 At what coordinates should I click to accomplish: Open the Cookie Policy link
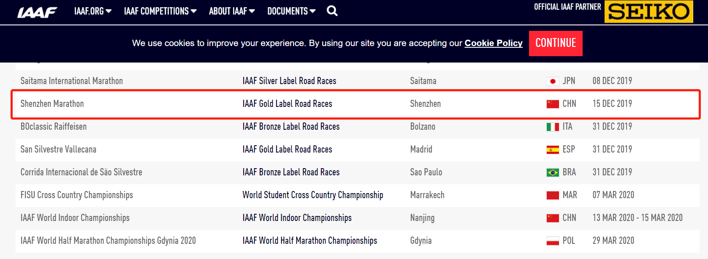[494, 43]
